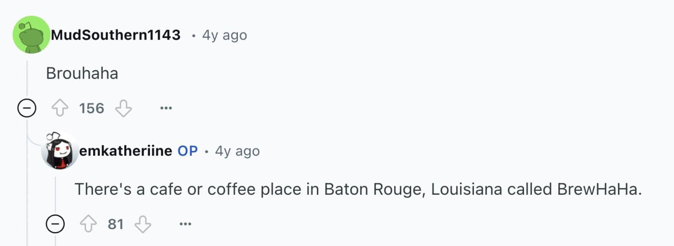Image resolution: width=674 pixels, height=246 pixels.
Task: Click emkatheriine's avatar image
Action: pyautogui.click(x=60, y=151)
